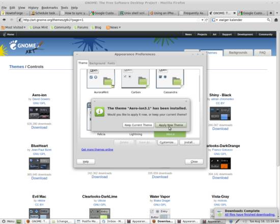Switch to Schedule task browser tab
The image size is (280, 224).
pyautogui.click(x=45, y=13)
